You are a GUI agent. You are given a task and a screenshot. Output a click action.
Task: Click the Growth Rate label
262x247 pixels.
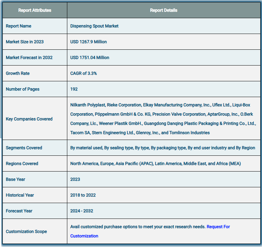(18, 73)
